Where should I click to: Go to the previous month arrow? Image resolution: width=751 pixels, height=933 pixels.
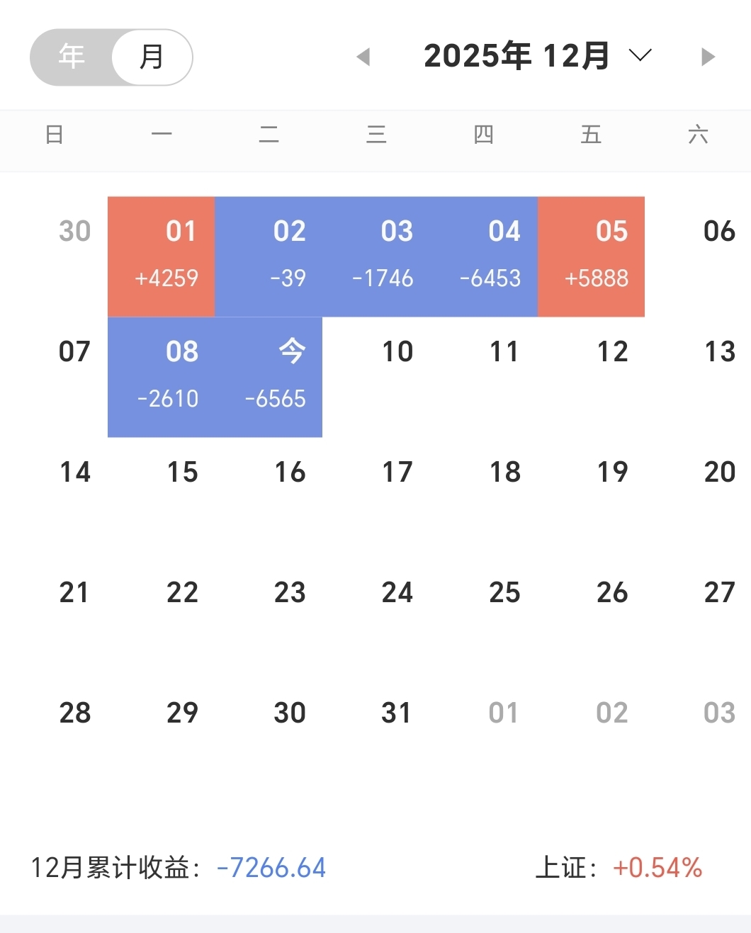[x=363, y=57]
